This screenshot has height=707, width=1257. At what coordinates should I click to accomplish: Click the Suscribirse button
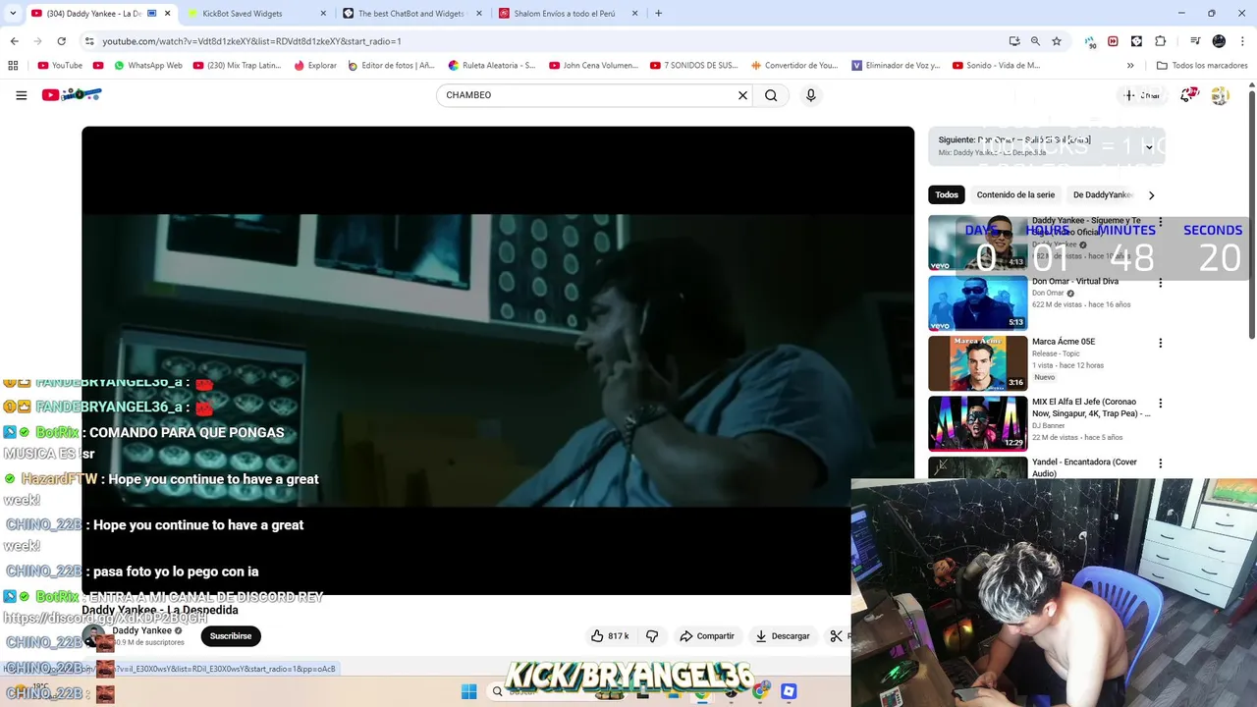pyautogui.click(x=231, y=636)
